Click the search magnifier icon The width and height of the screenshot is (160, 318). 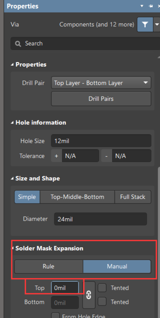coord(18,43)
